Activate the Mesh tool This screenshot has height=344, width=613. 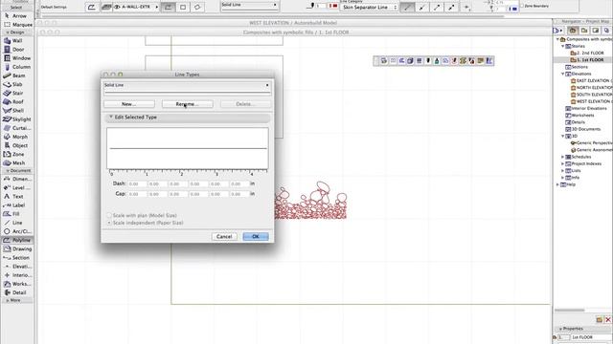17,163
